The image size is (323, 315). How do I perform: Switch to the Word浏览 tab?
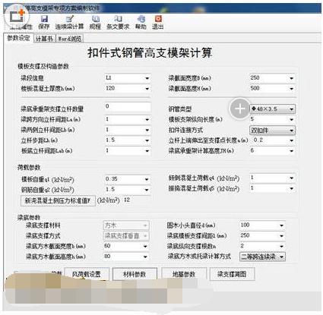coord(69,39)
